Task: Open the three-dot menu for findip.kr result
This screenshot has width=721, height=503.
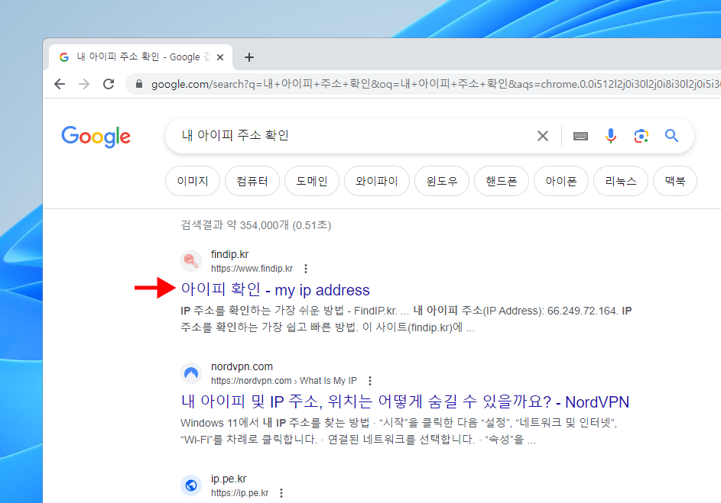Action: (306, 269)
